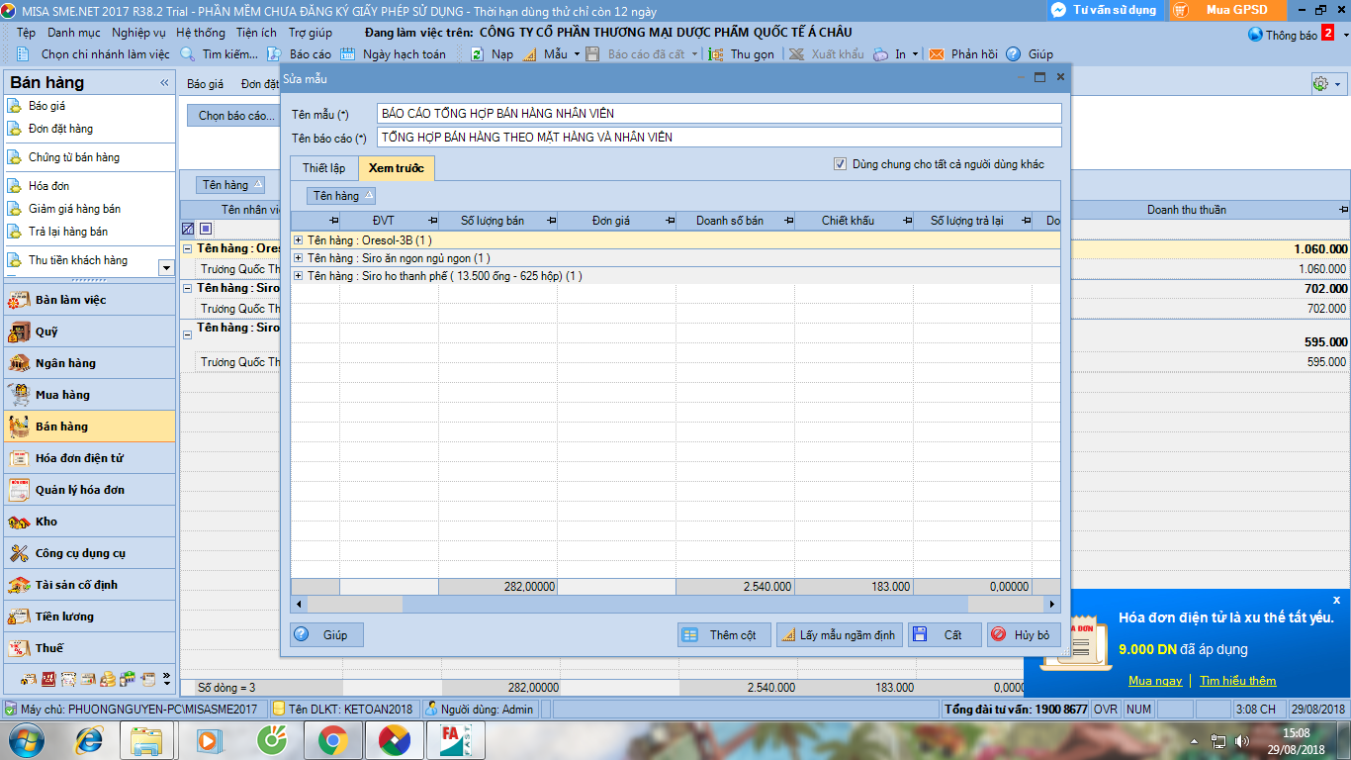Click the In printer icon
The height and width of the screenshot is (760, 1351).
pos(880,54)
